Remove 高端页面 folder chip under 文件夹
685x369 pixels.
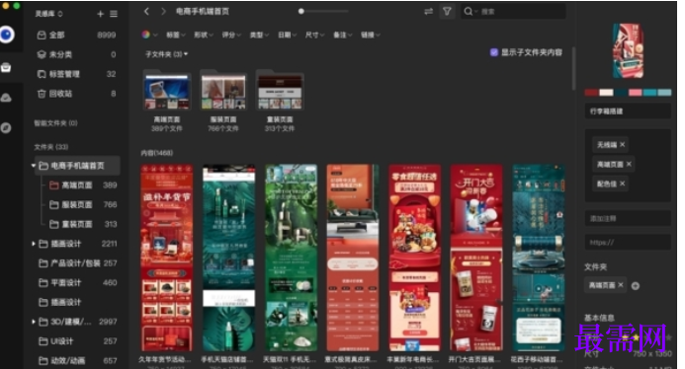621,285
